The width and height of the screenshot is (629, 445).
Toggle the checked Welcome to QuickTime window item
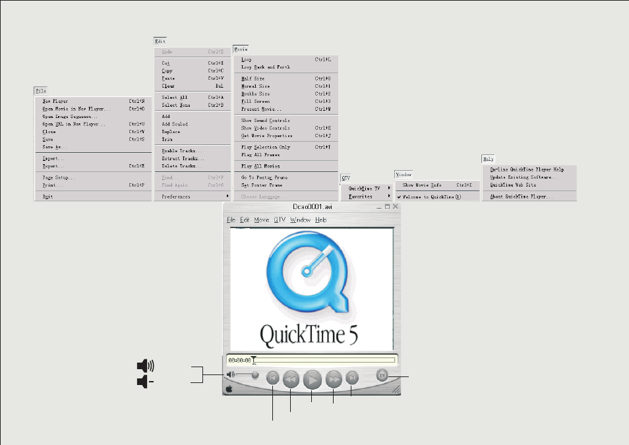(437, 197)
